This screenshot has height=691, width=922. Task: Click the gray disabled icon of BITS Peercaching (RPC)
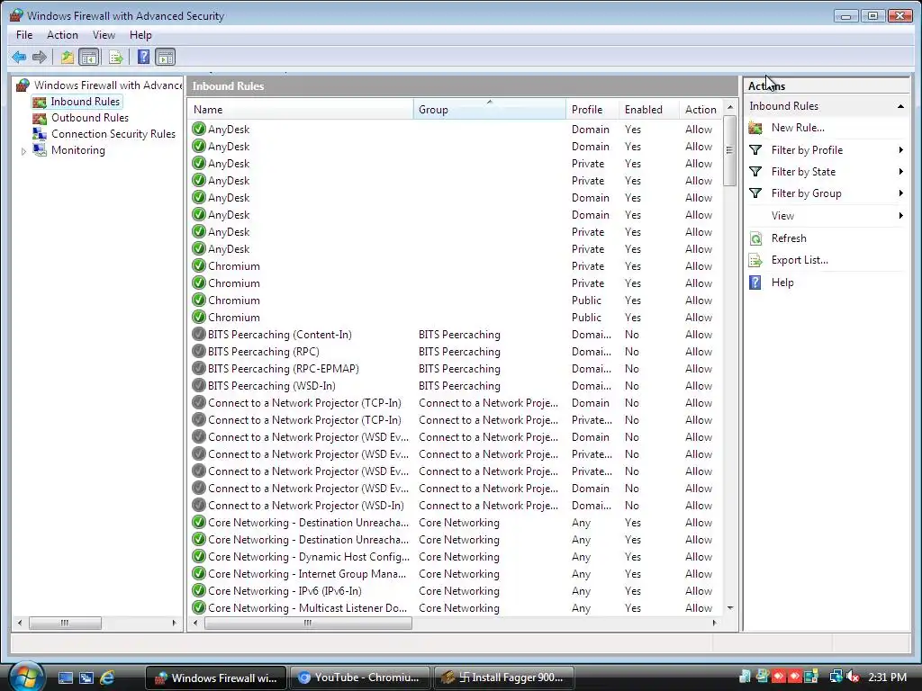tap(199, 352)
